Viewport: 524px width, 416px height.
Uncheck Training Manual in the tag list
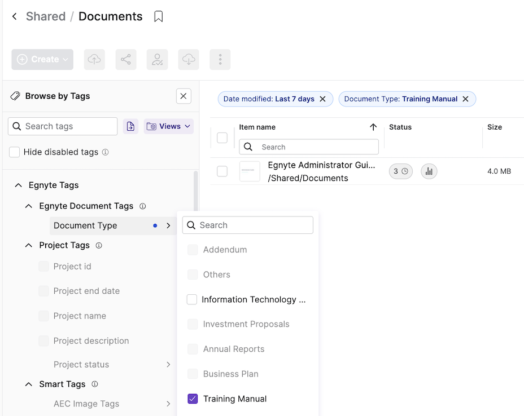192,399
